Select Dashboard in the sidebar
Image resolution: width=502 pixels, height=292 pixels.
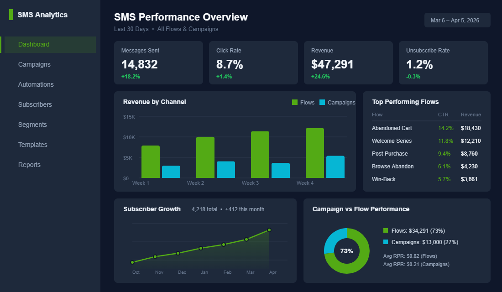[x=34, y=44]
